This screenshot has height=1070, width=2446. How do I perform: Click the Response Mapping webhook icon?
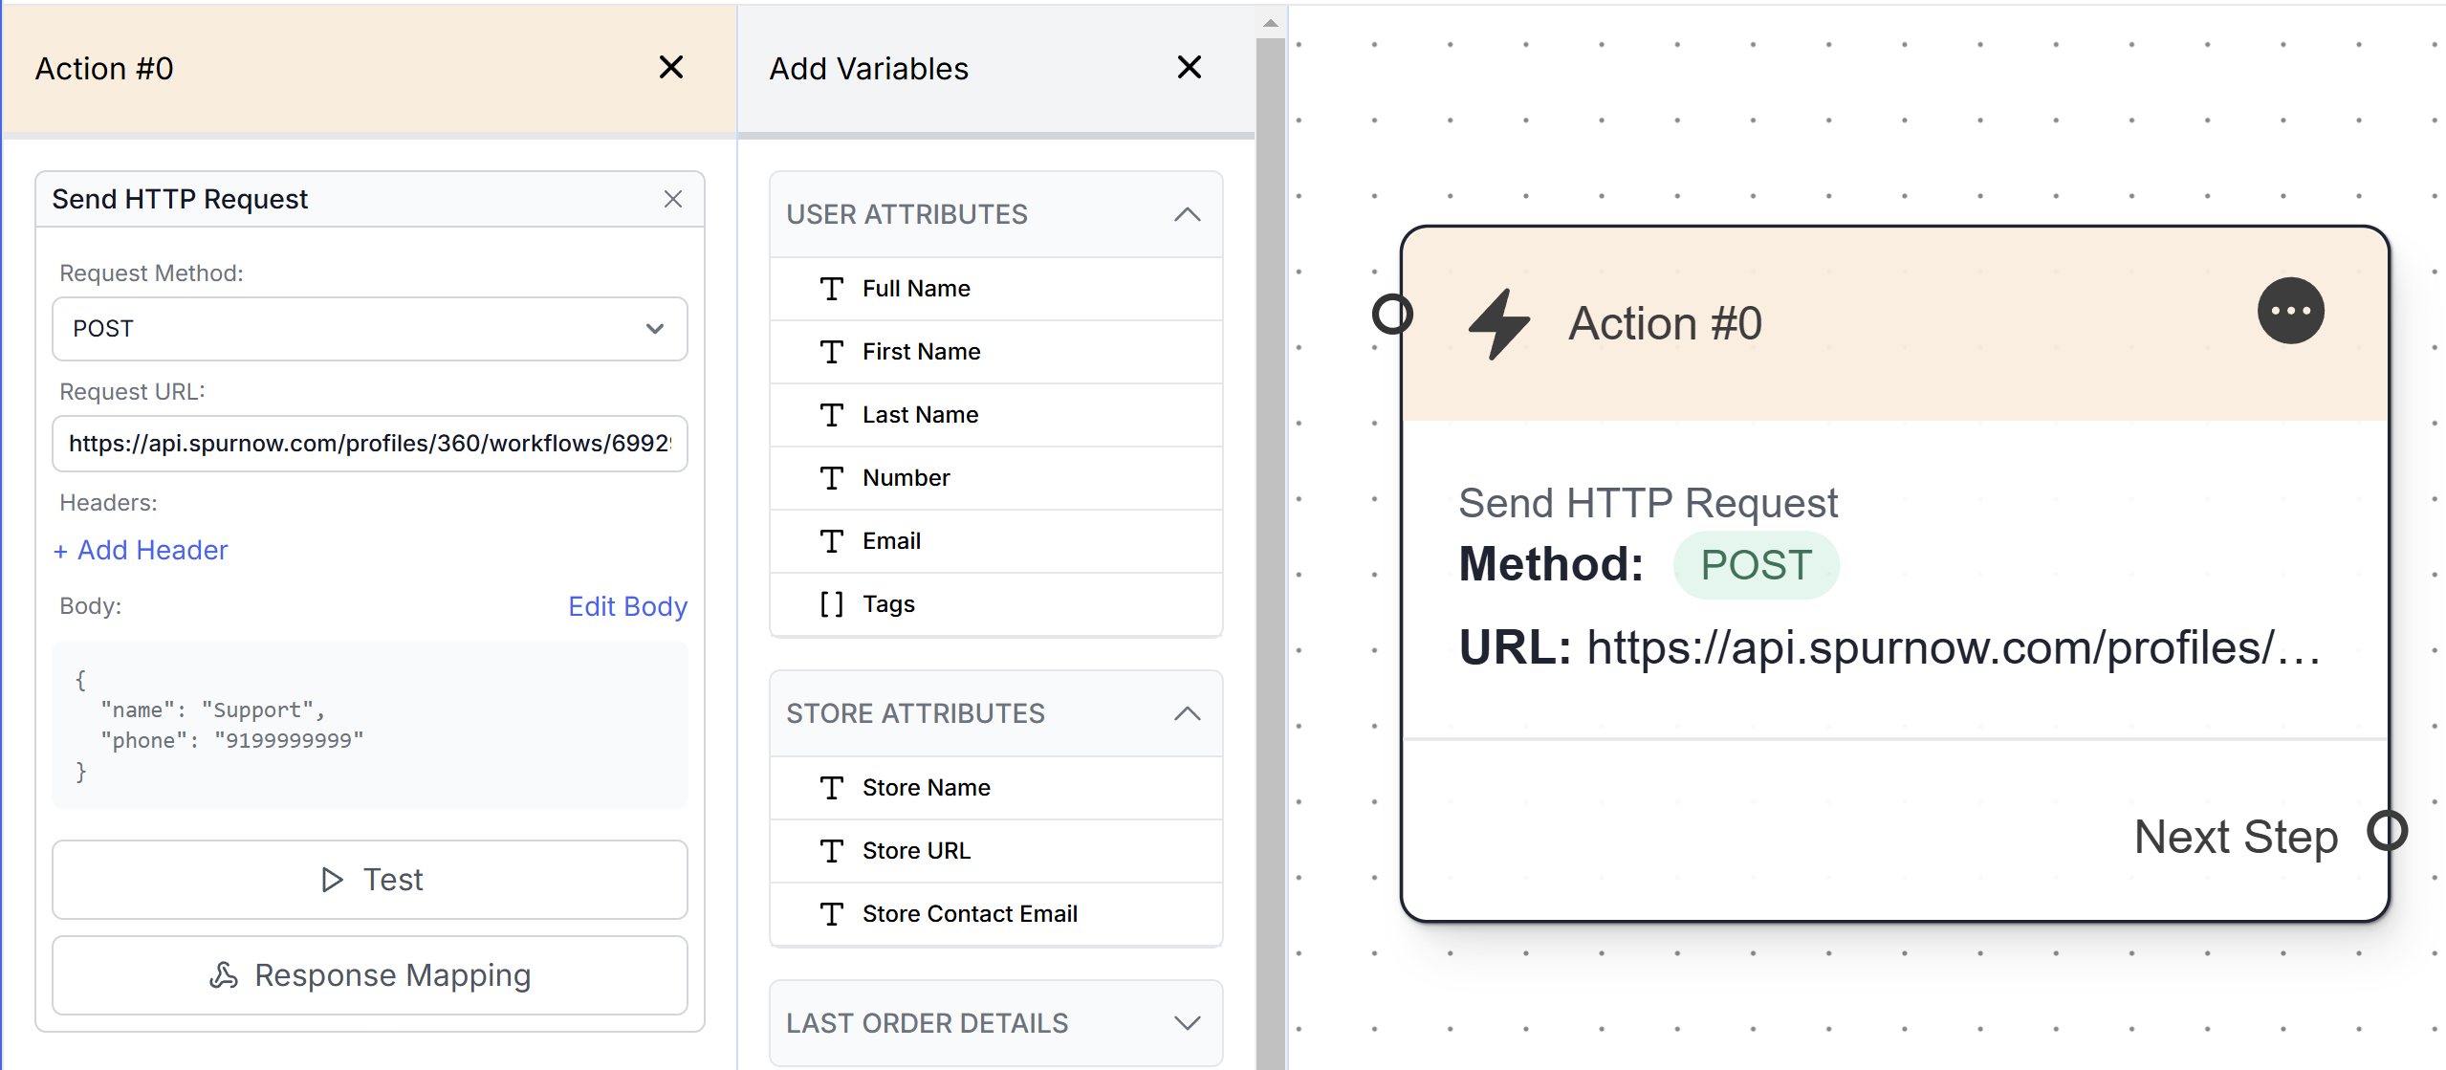click(224, 975)
